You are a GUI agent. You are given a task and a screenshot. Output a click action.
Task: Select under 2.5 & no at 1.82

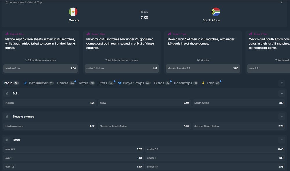pos(122,69)
